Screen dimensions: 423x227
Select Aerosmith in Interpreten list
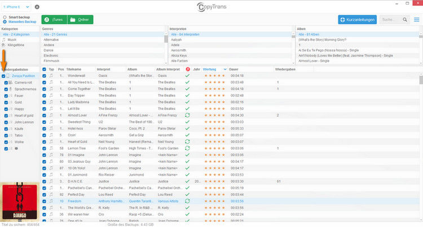point(179,50)
